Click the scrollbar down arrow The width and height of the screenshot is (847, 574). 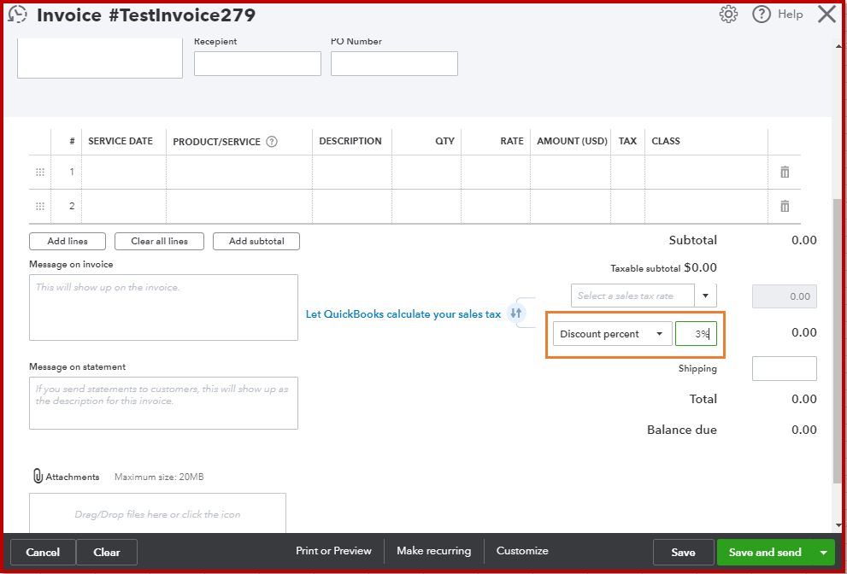coord(838,524)
